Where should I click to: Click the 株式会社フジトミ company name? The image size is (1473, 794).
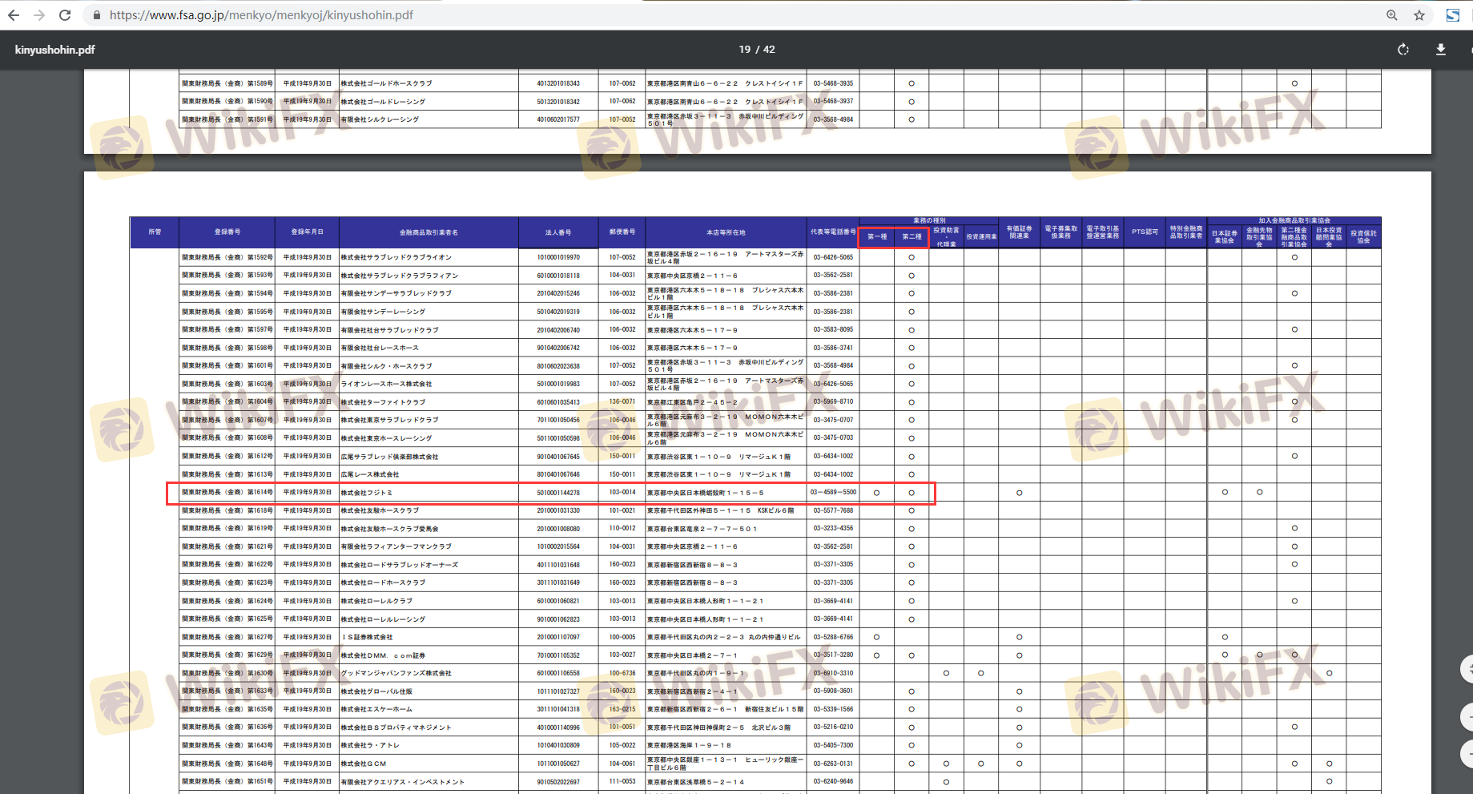pyautogui.click(x=367, y=493)
